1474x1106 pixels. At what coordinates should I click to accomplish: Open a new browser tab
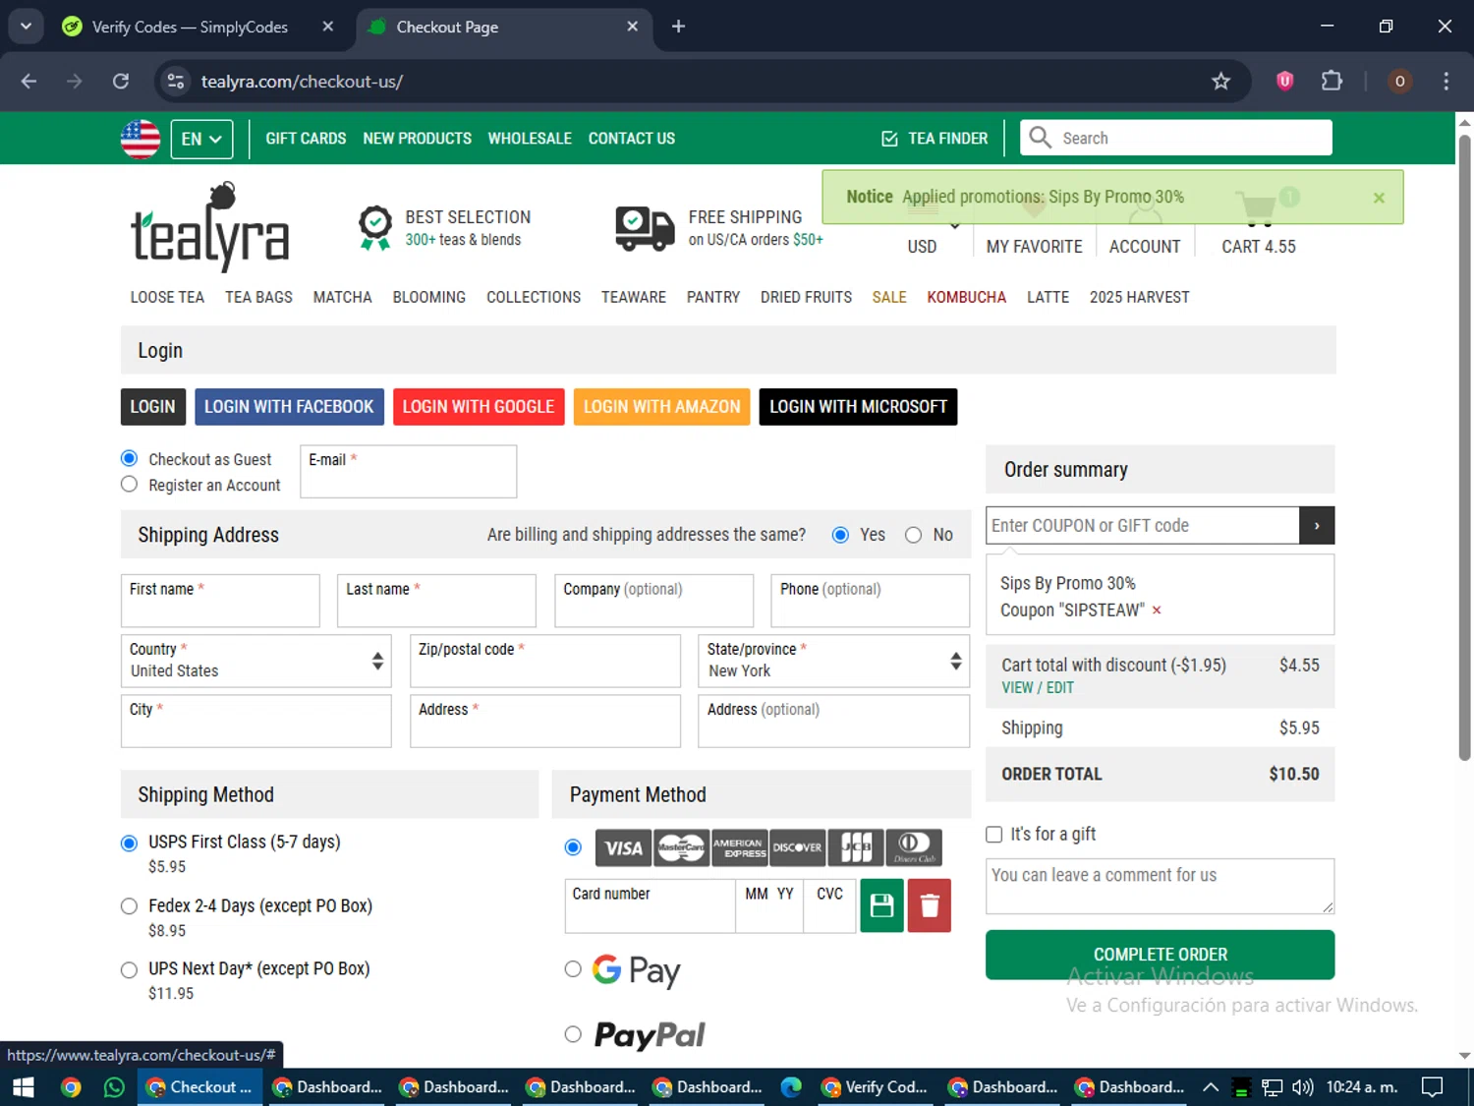678,27
